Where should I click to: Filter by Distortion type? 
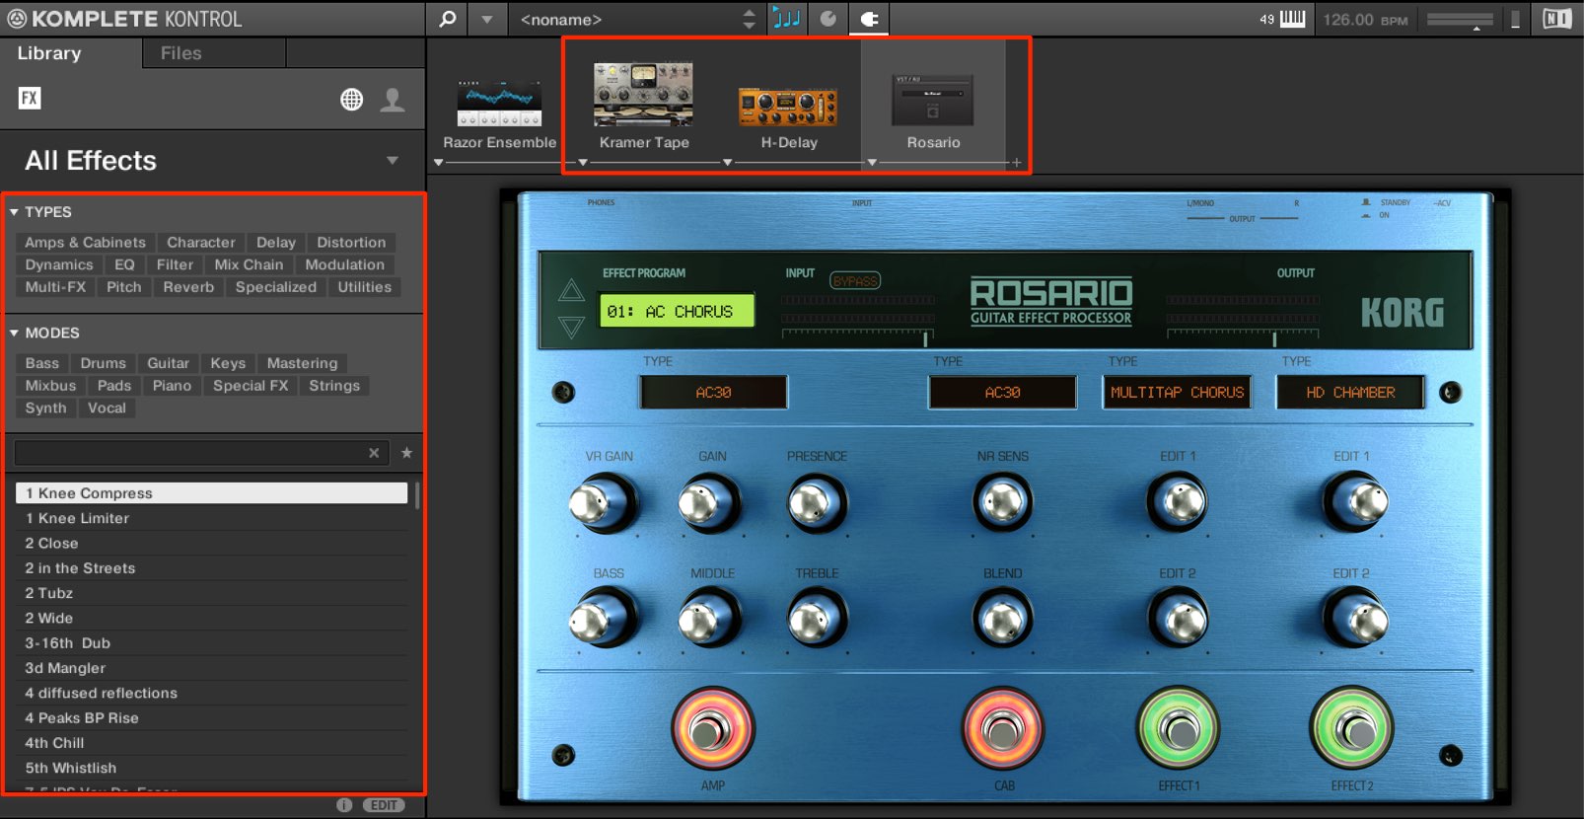tap(351, 243)
